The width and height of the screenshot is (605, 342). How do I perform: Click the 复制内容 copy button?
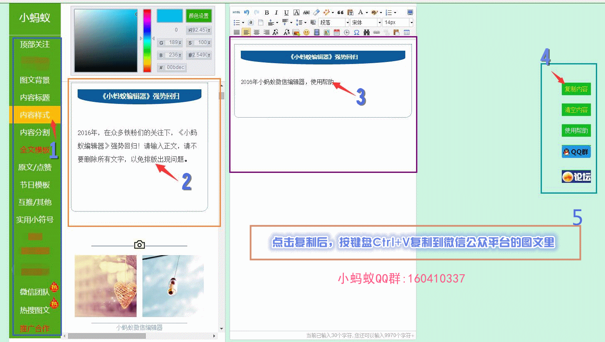coord(576,89)
